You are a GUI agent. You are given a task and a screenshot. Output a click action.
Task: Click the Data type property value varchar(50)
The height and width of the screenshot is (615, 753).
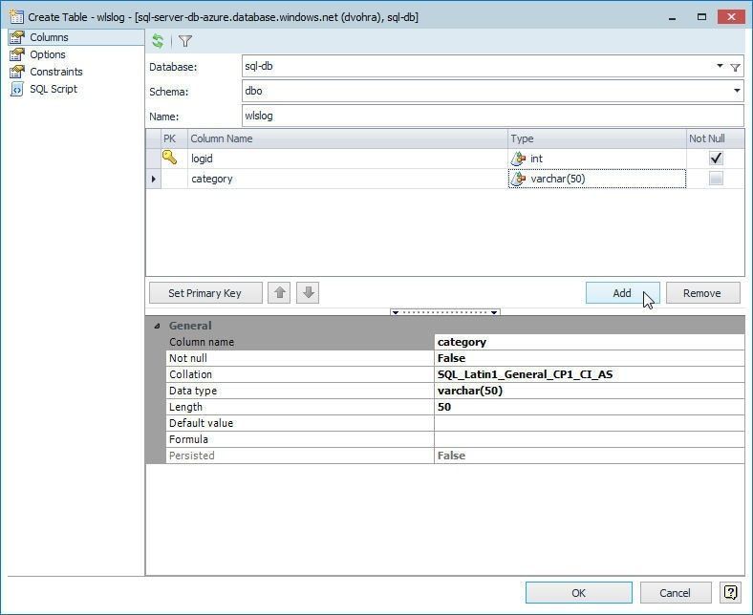[x=590, y=391]
